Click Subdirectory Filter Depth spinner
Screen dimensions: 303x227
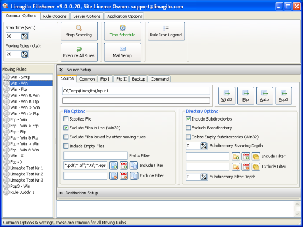point(204,177)
